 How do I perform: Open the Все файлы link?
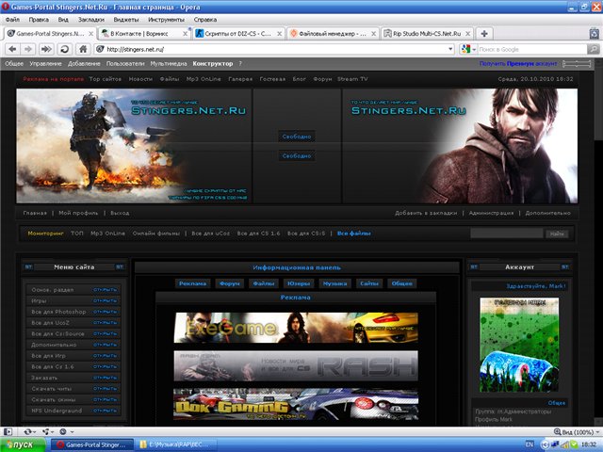coord(354,234)
